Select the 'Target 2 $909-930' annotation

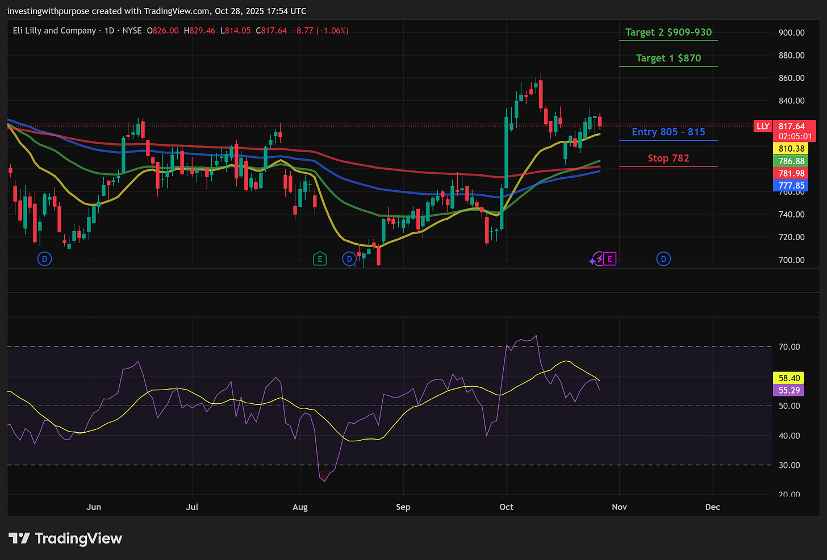coord(669,32)
